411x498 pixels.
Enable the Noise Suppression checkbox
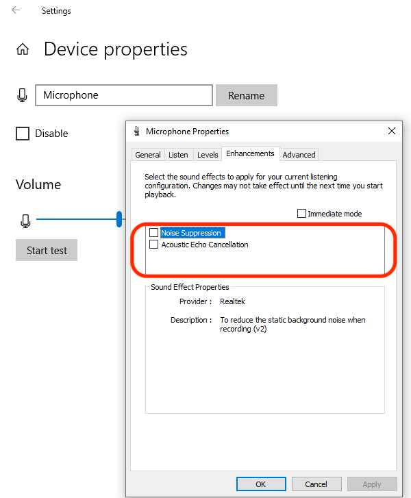coord(153,233)
